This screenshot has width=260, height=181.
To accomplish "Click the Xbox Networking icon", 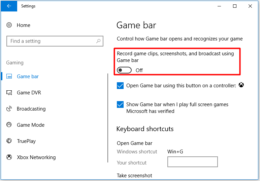I will click(9, 157).
